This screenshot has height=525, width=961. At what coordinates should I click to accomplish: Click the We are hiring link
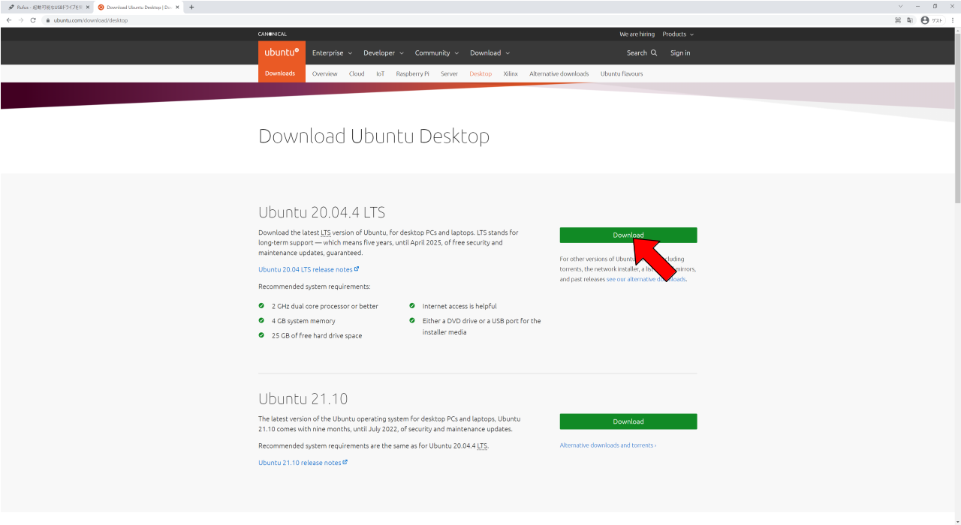637,34
